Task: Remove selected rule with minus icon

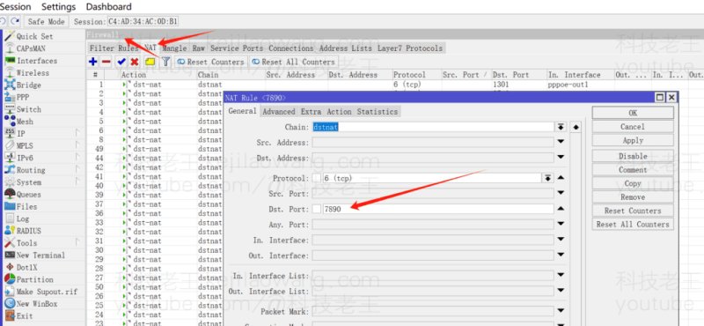Action: pos(106,62)
